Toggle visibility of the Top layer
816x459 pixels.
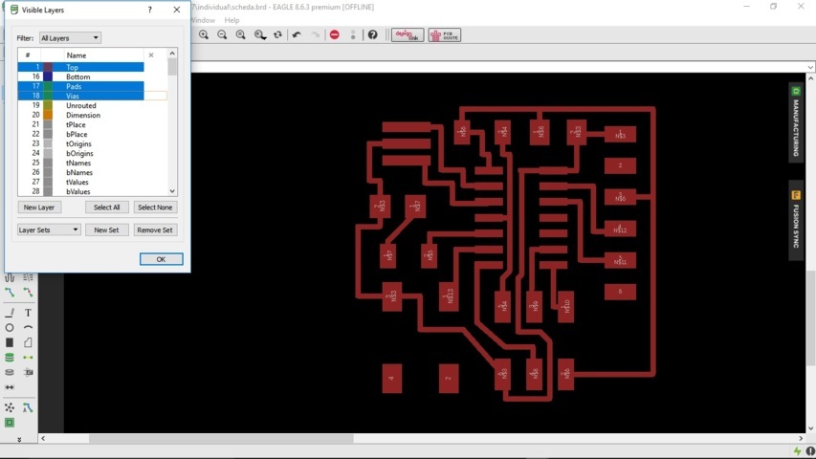(80, 67)
